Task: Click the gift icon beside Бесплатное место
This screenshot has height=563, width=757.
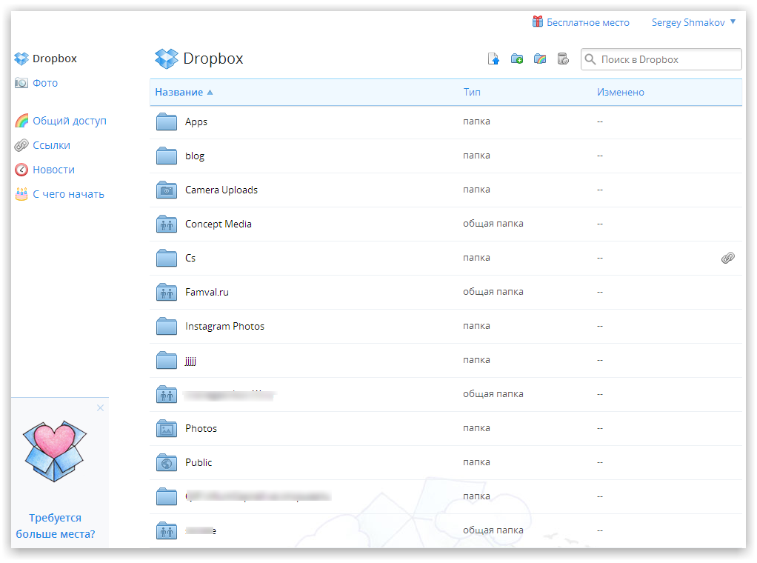Action: [537, 21]
